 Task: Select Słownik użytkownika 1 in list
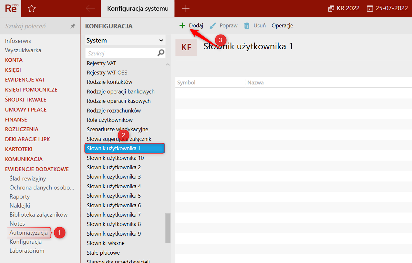pyautogui.click(x=125, y=148)
